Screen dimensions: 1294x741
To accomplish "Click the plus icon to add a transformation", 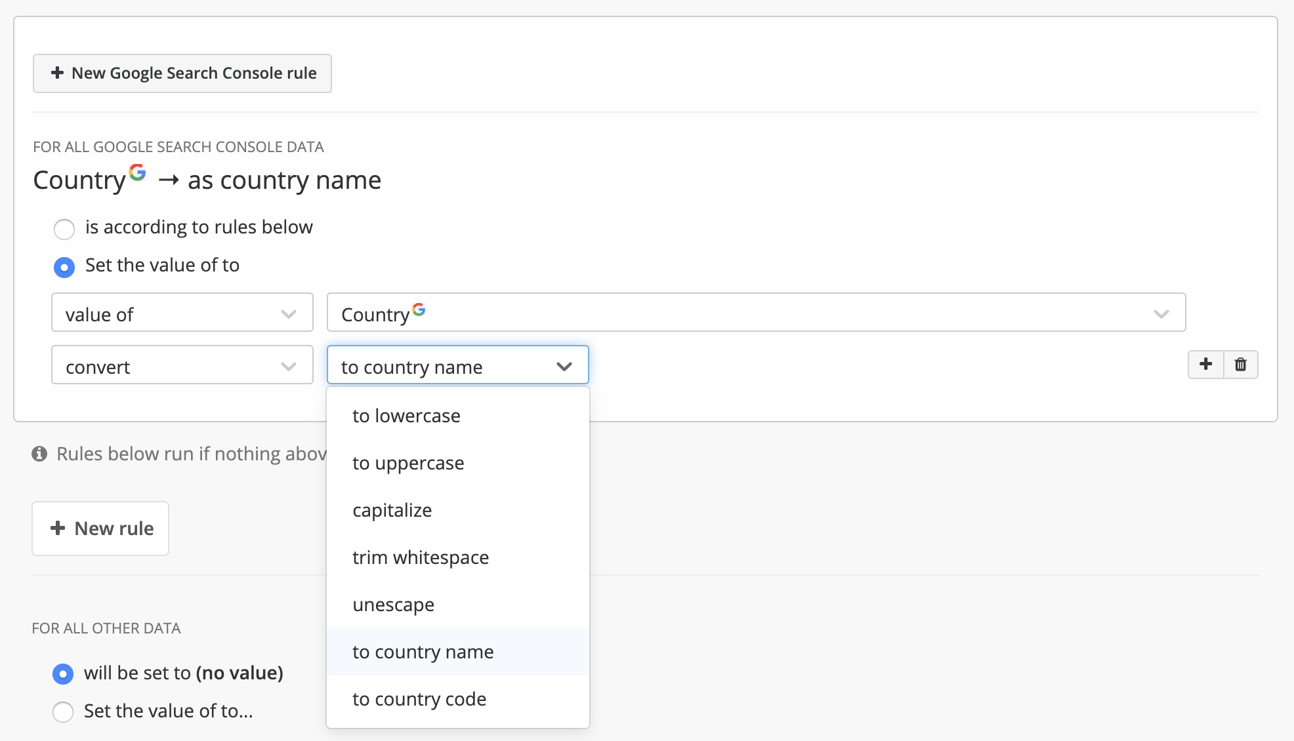I will (x=1205, y=365).
